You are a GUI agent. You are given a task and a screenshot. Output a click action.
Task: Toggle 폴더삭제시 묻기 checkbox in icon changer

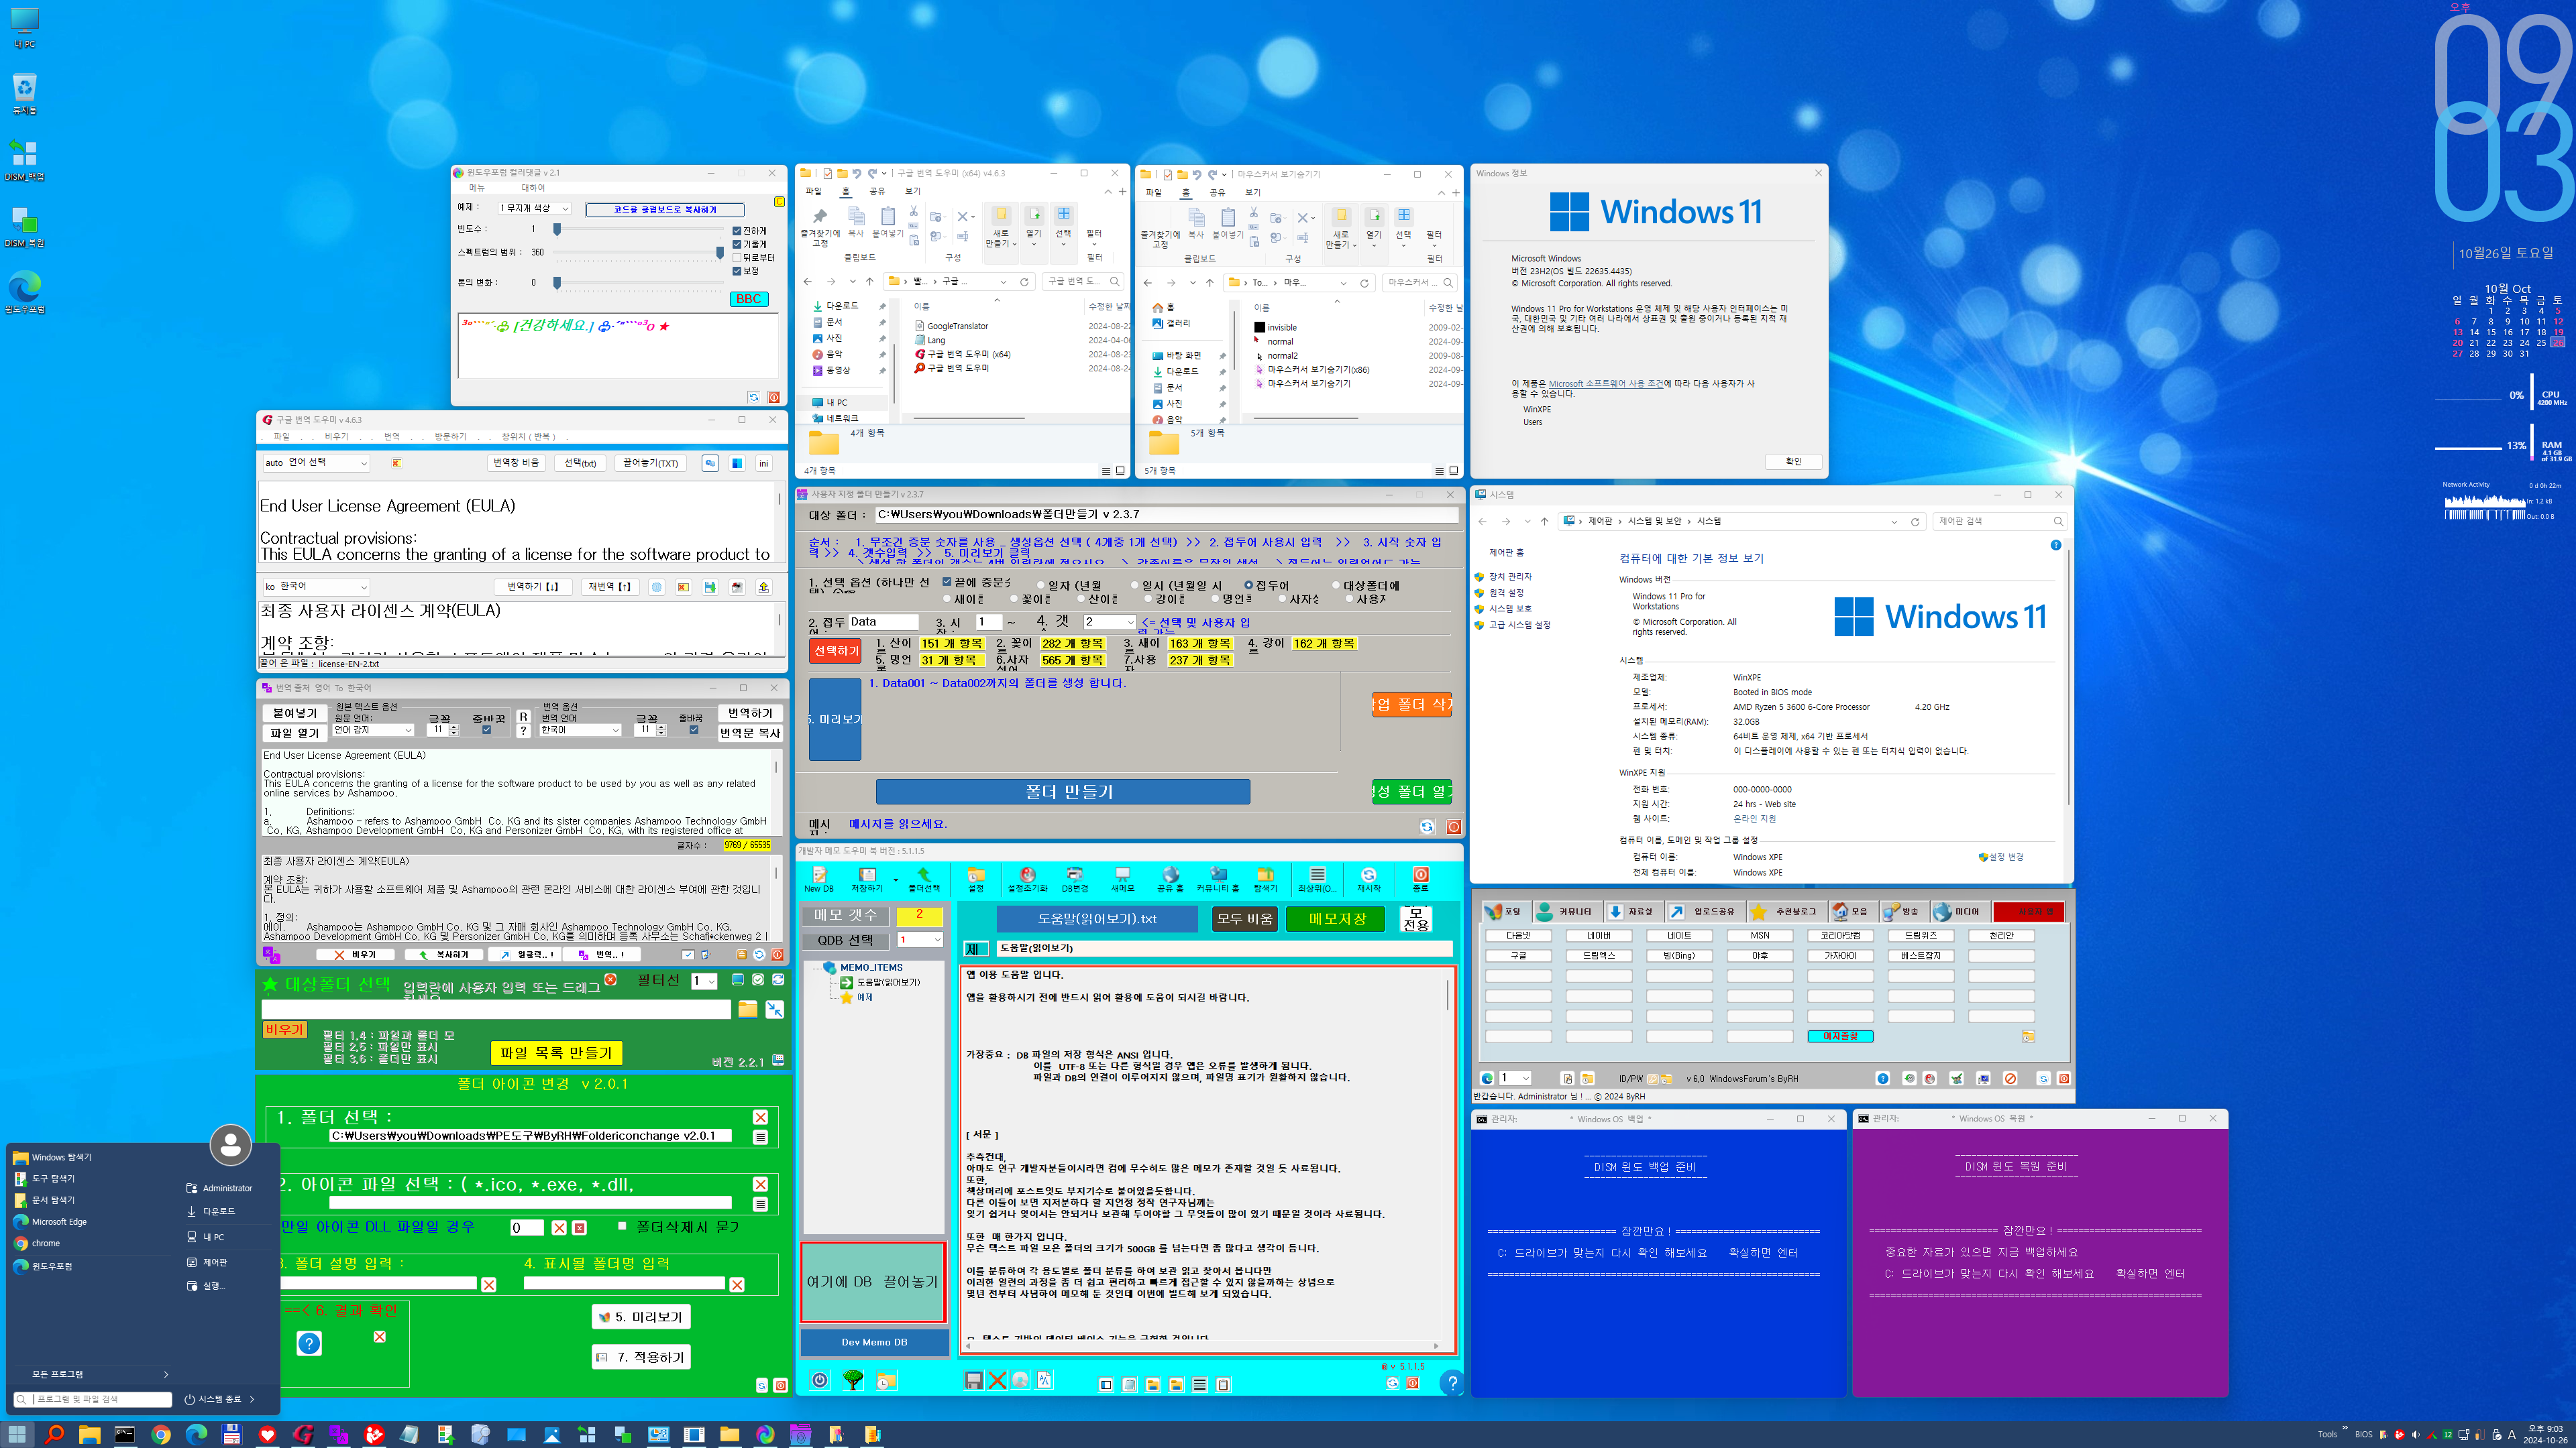pyautogui.click(x=622, y=1225)
